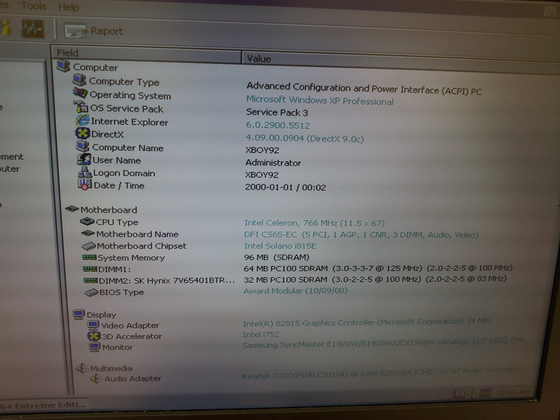The height and width of the screenshot is (420, 560).
Task: Click the Audio Adapter speaker icon
Action: (x=95, y=378)
